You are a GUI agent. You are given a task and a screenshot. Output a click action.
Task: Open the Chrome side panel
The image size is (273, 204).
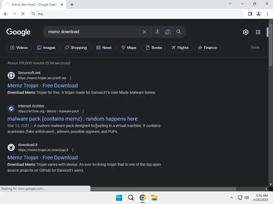pyautogui.click(x=250, y=14)
